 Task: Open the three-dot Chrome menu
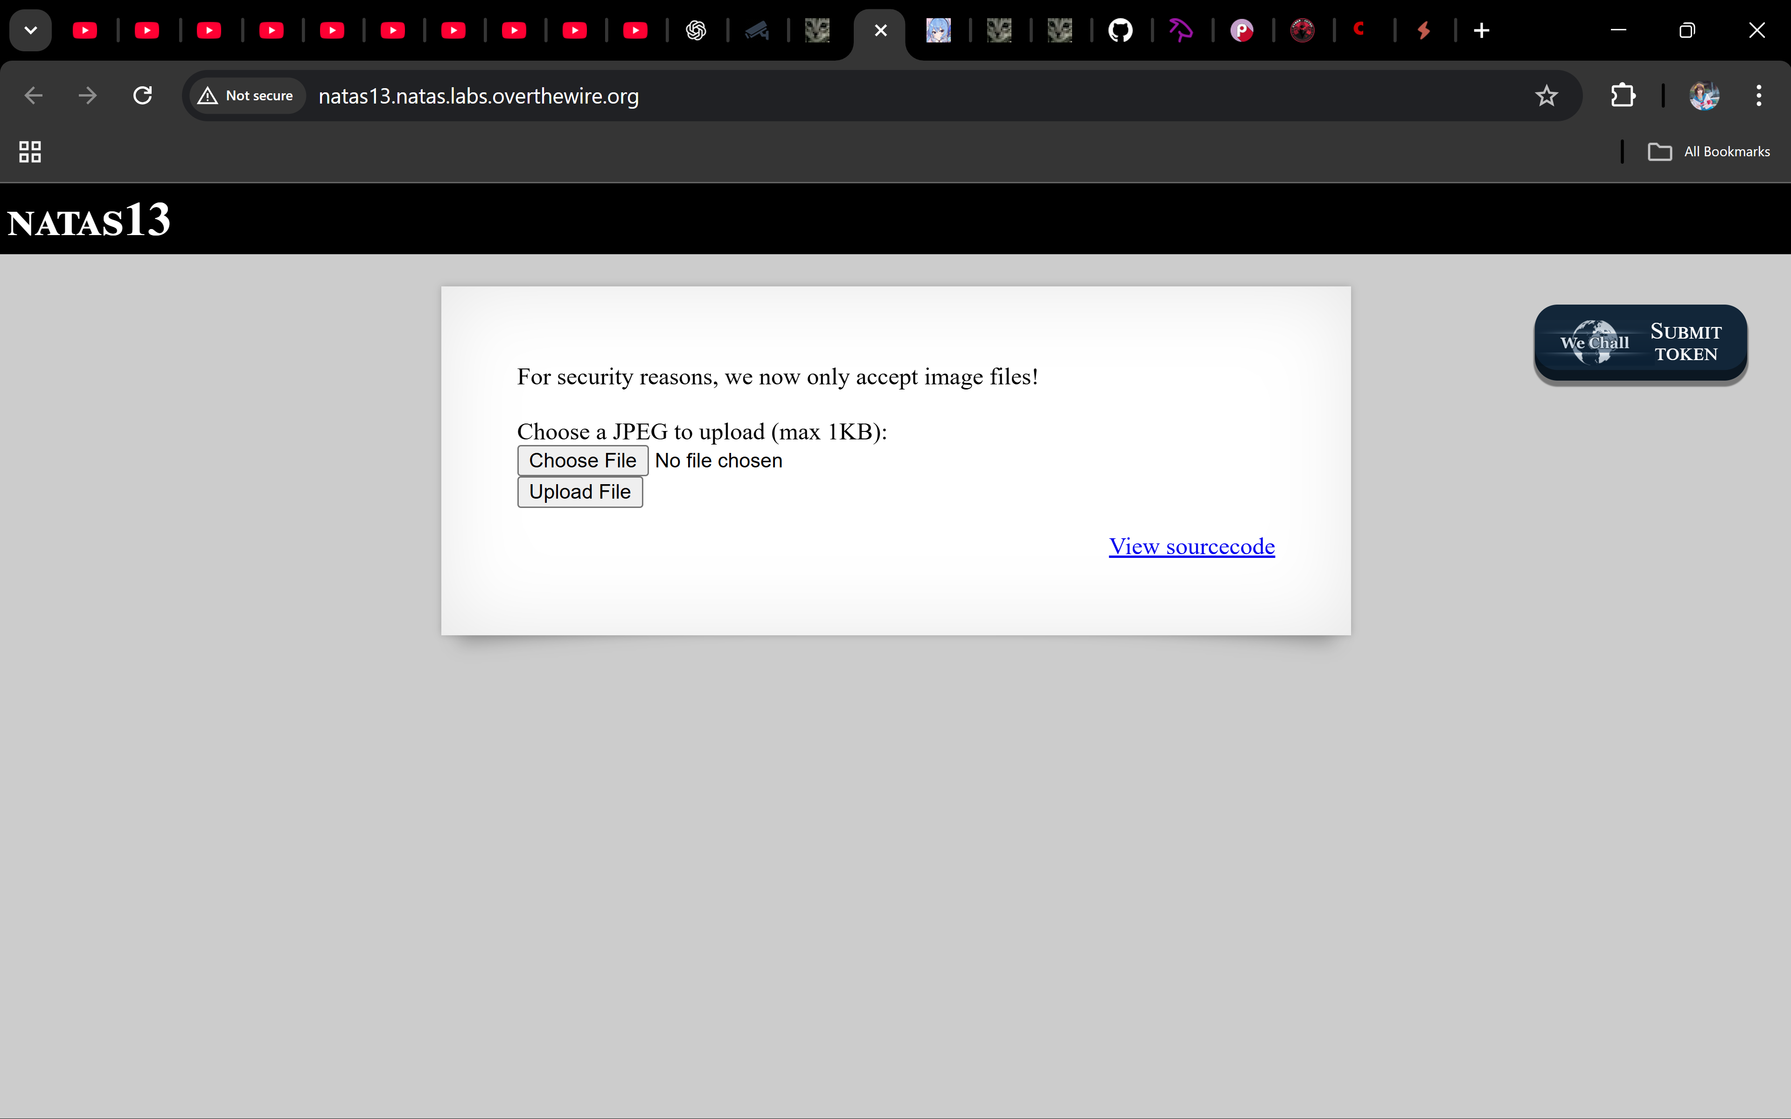click(1758, 96)
